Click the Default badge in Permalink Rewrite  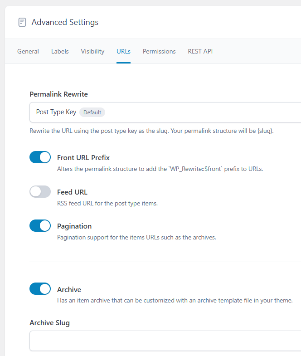pyautogui.click(x=92, y=112)
